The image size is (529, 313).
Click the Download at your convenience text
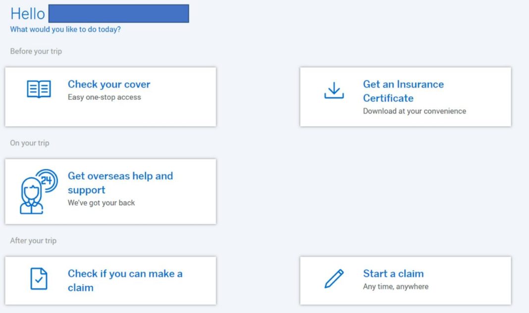pyautogui.click(x=415, y=111)
